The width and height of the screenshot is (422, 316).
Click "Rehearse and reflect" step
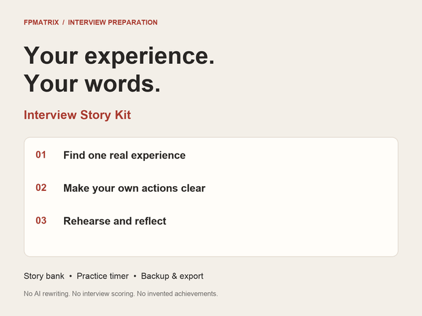click(x=114, y=221)
